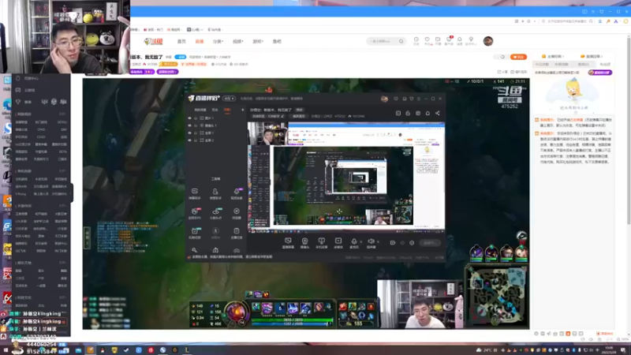
Task: Mute the 麦克风 microphone
Action: [x=354, y=243]
